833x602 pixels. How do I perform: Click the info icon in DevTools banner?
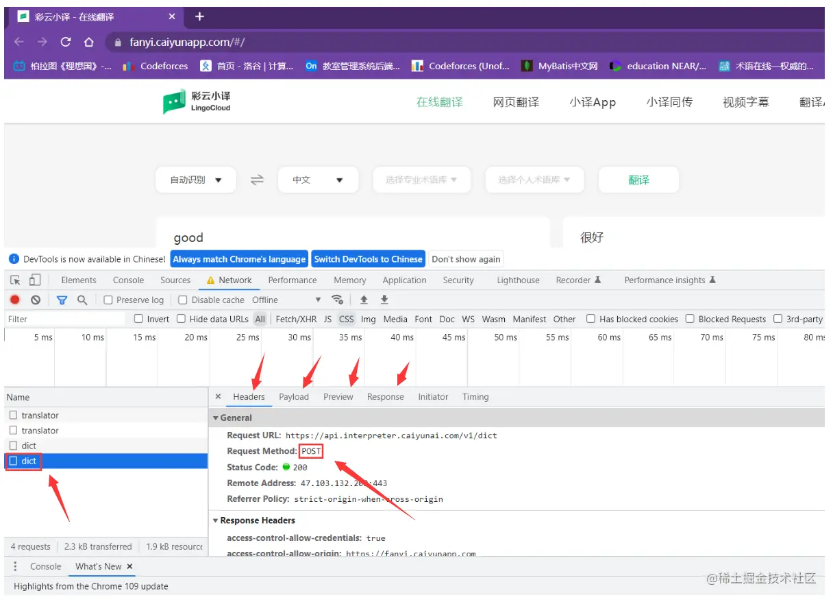(14, 259)
